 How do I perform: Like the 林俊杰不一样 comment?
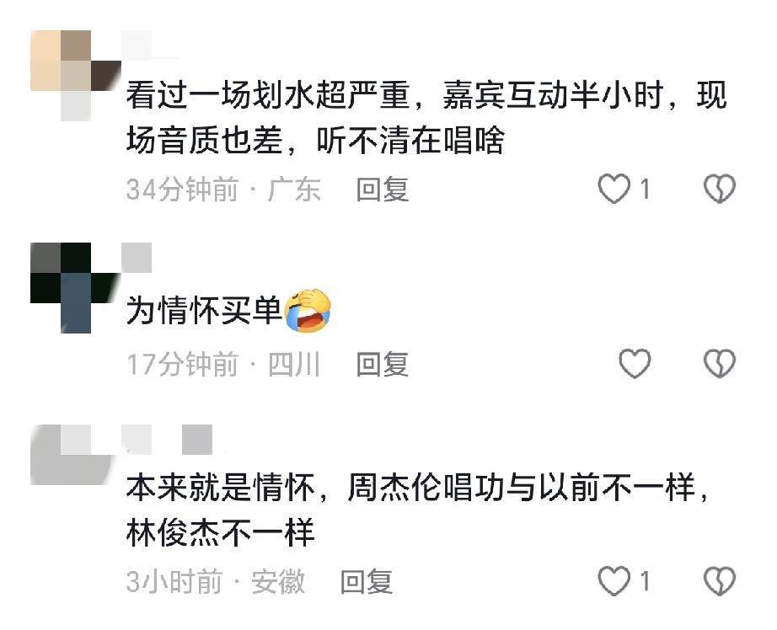(614, 581)
